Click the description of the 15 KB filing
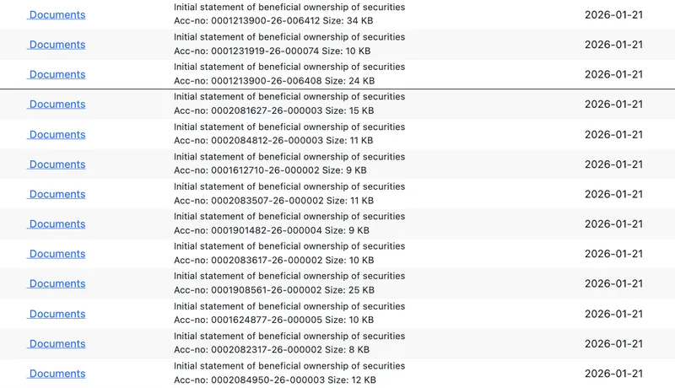The image size is (675, 388). tap(289, 97)
